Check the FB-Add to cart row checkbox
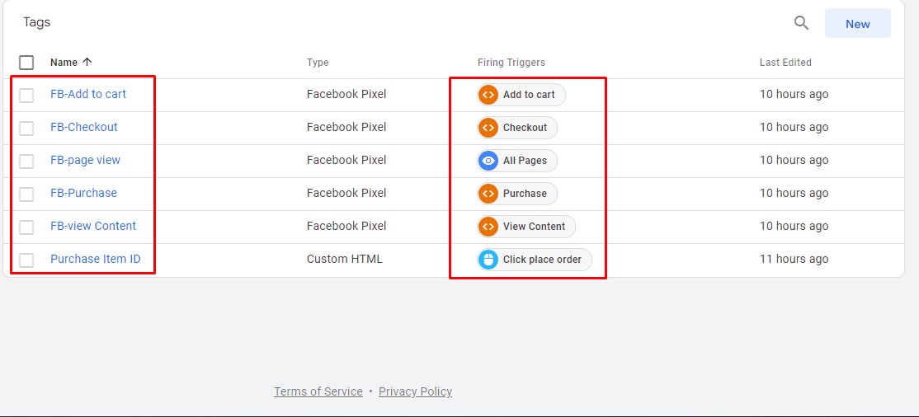The height and width of the screenshot is (417, 919). pos(26,95)
